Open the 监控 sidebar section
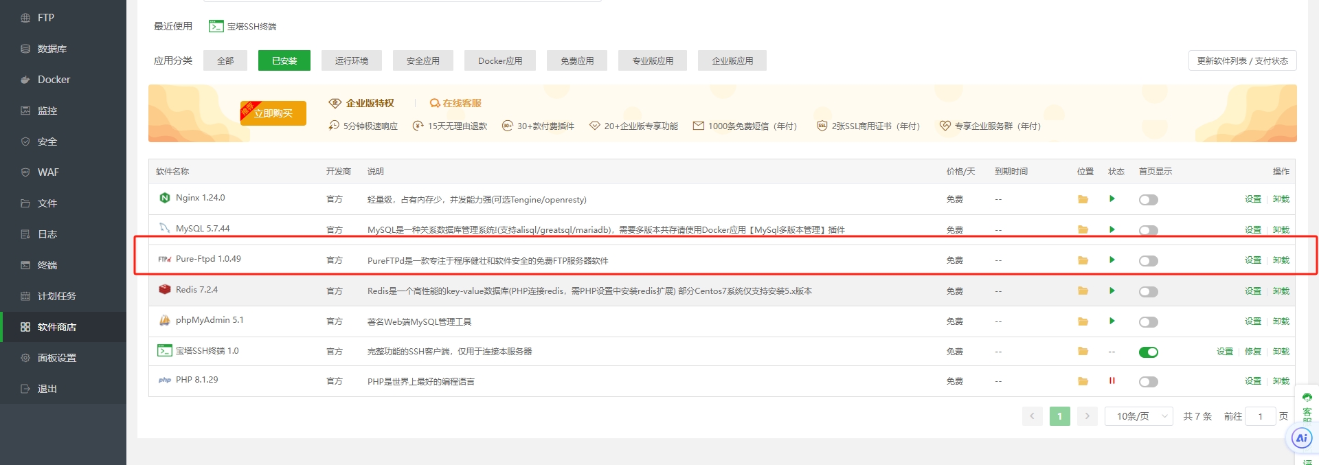The image size is (1319, 465). click(63, 111)
